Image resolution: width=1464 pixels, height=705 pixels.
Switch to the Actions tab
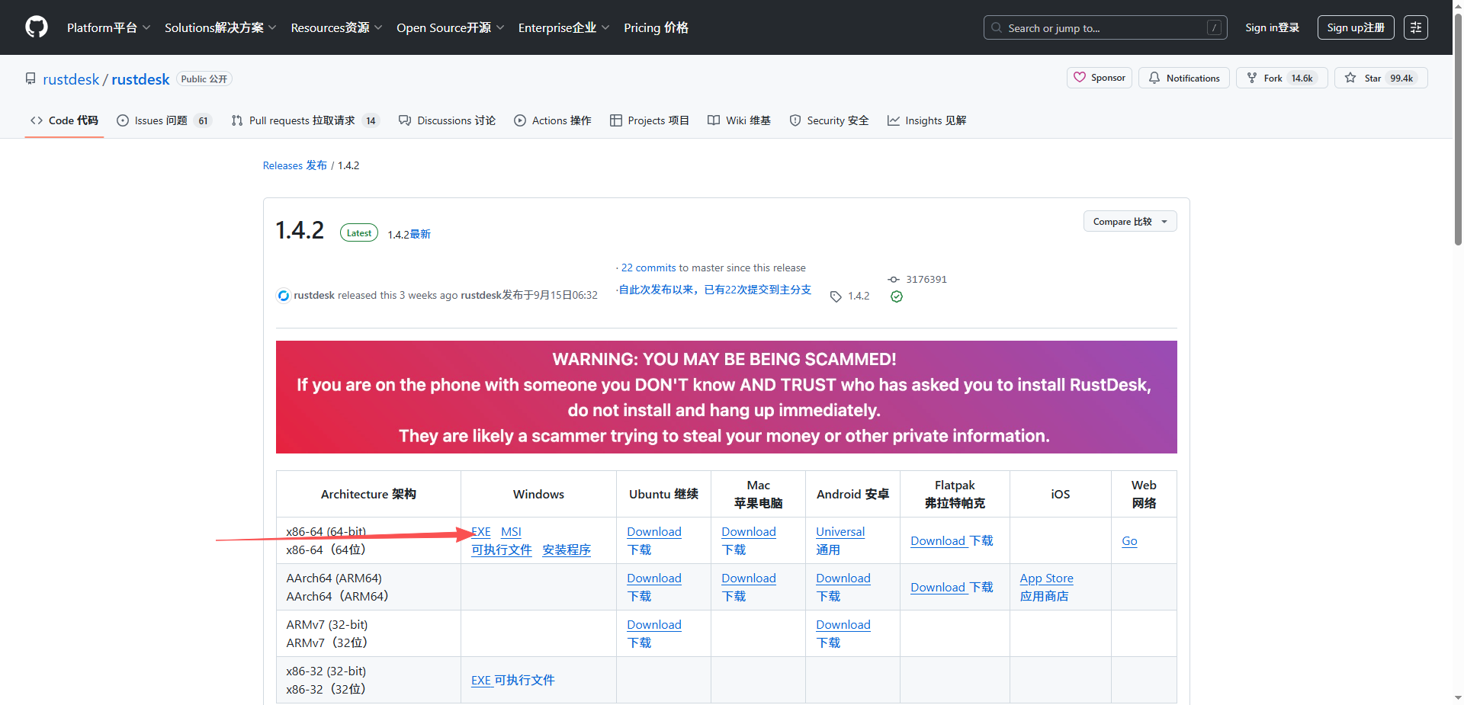(x=553, y=120)
